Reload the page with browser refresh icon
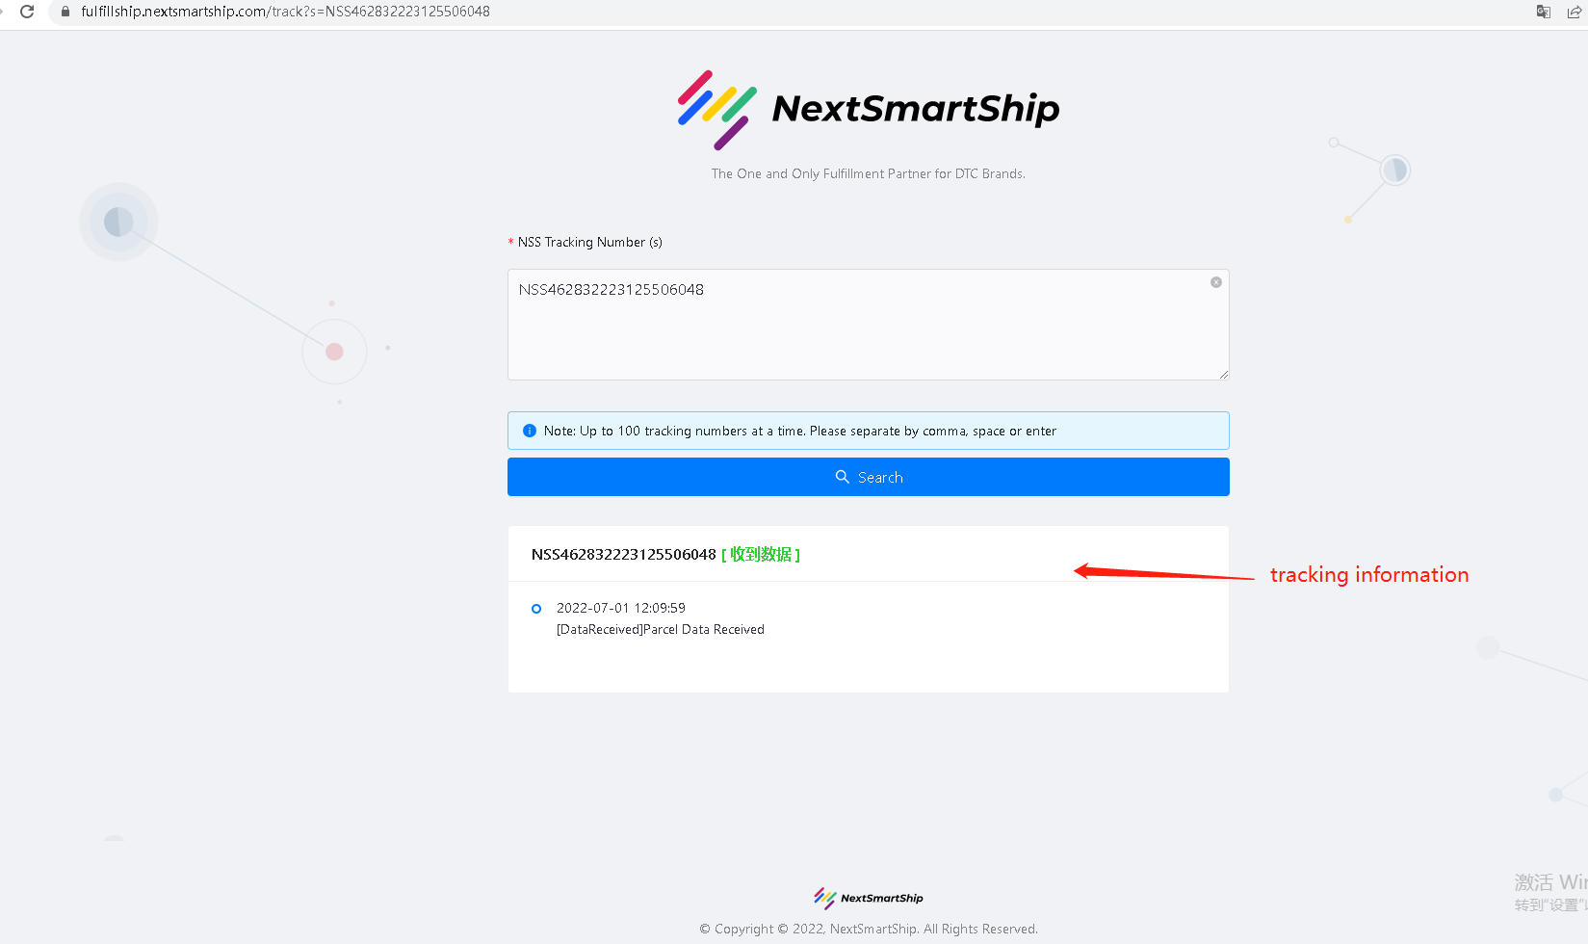This screenshot has width=1588, height=944. click(x=27, y=12)
